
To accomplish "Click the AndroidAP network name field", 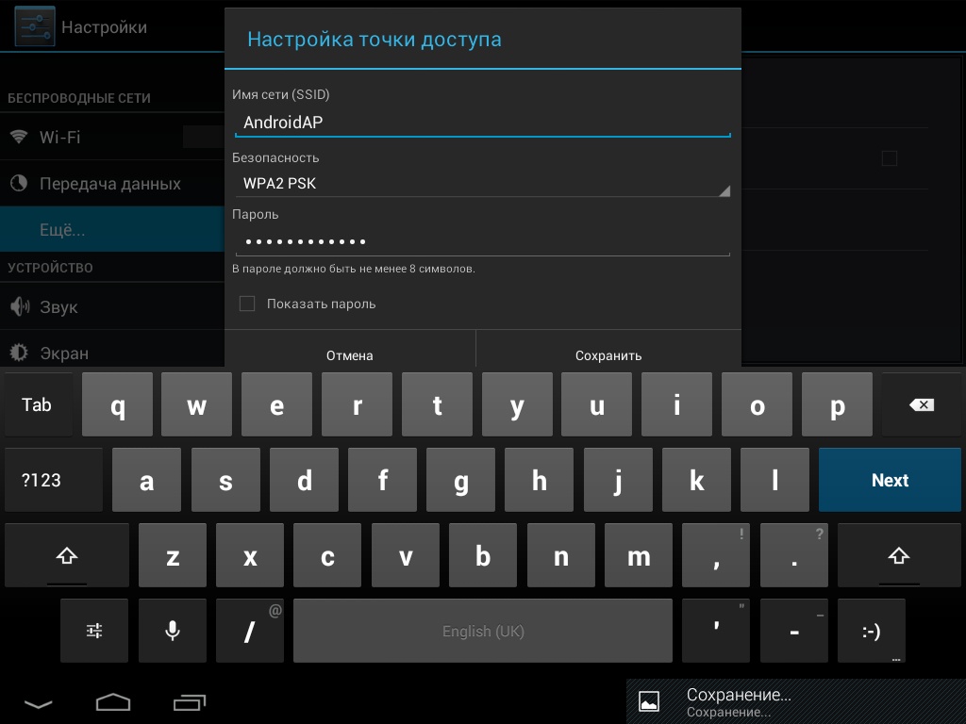I will 482,123.
